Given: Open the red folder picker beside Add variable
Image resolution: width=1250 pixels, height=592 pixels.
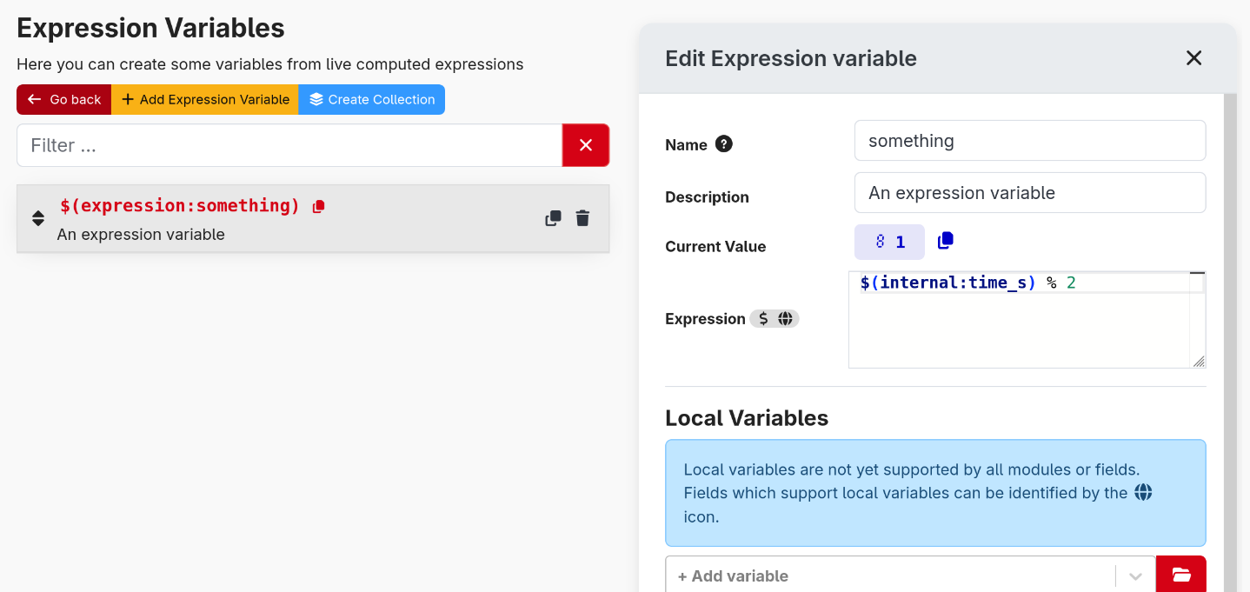Looking at the screenshot, I should pyautogui.click(x=1180, y=574).
